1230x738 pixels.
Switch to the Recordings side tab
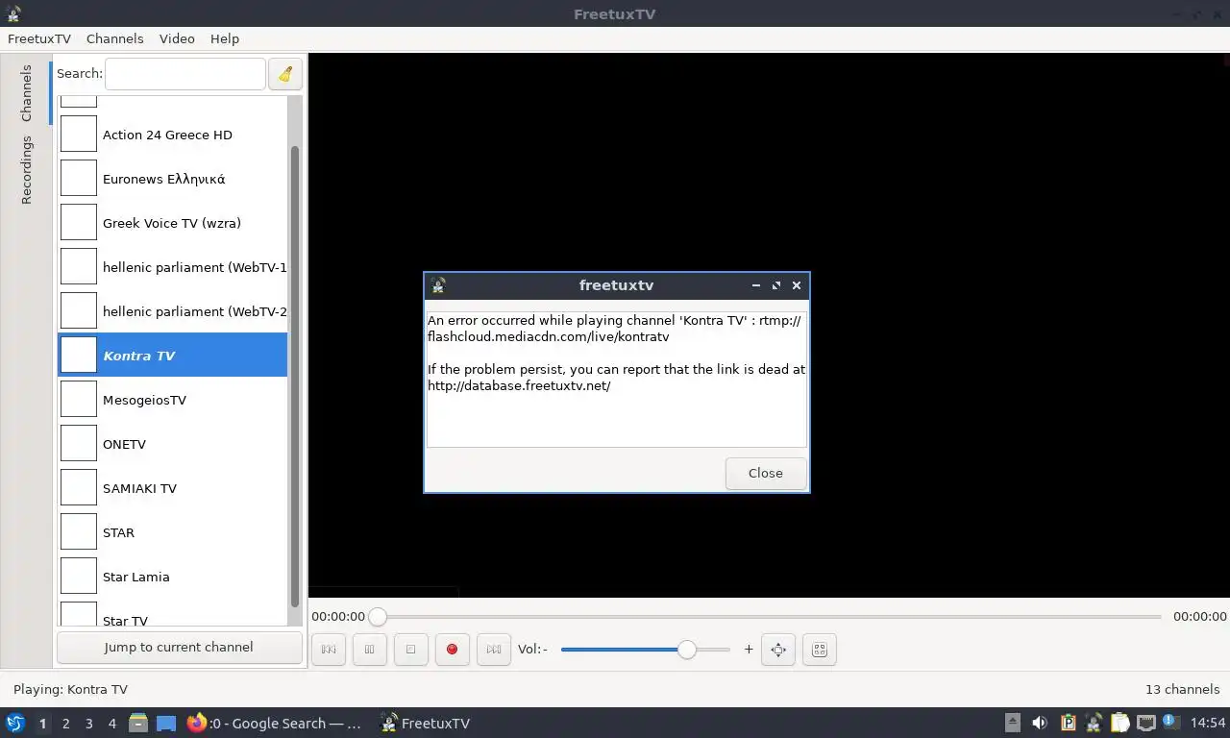point(26,169)
